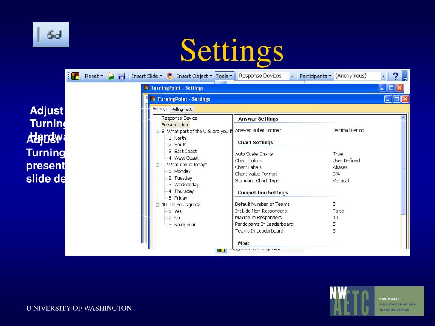Click the TurningPoint logo icon in toolbar

tap(75, 76)
